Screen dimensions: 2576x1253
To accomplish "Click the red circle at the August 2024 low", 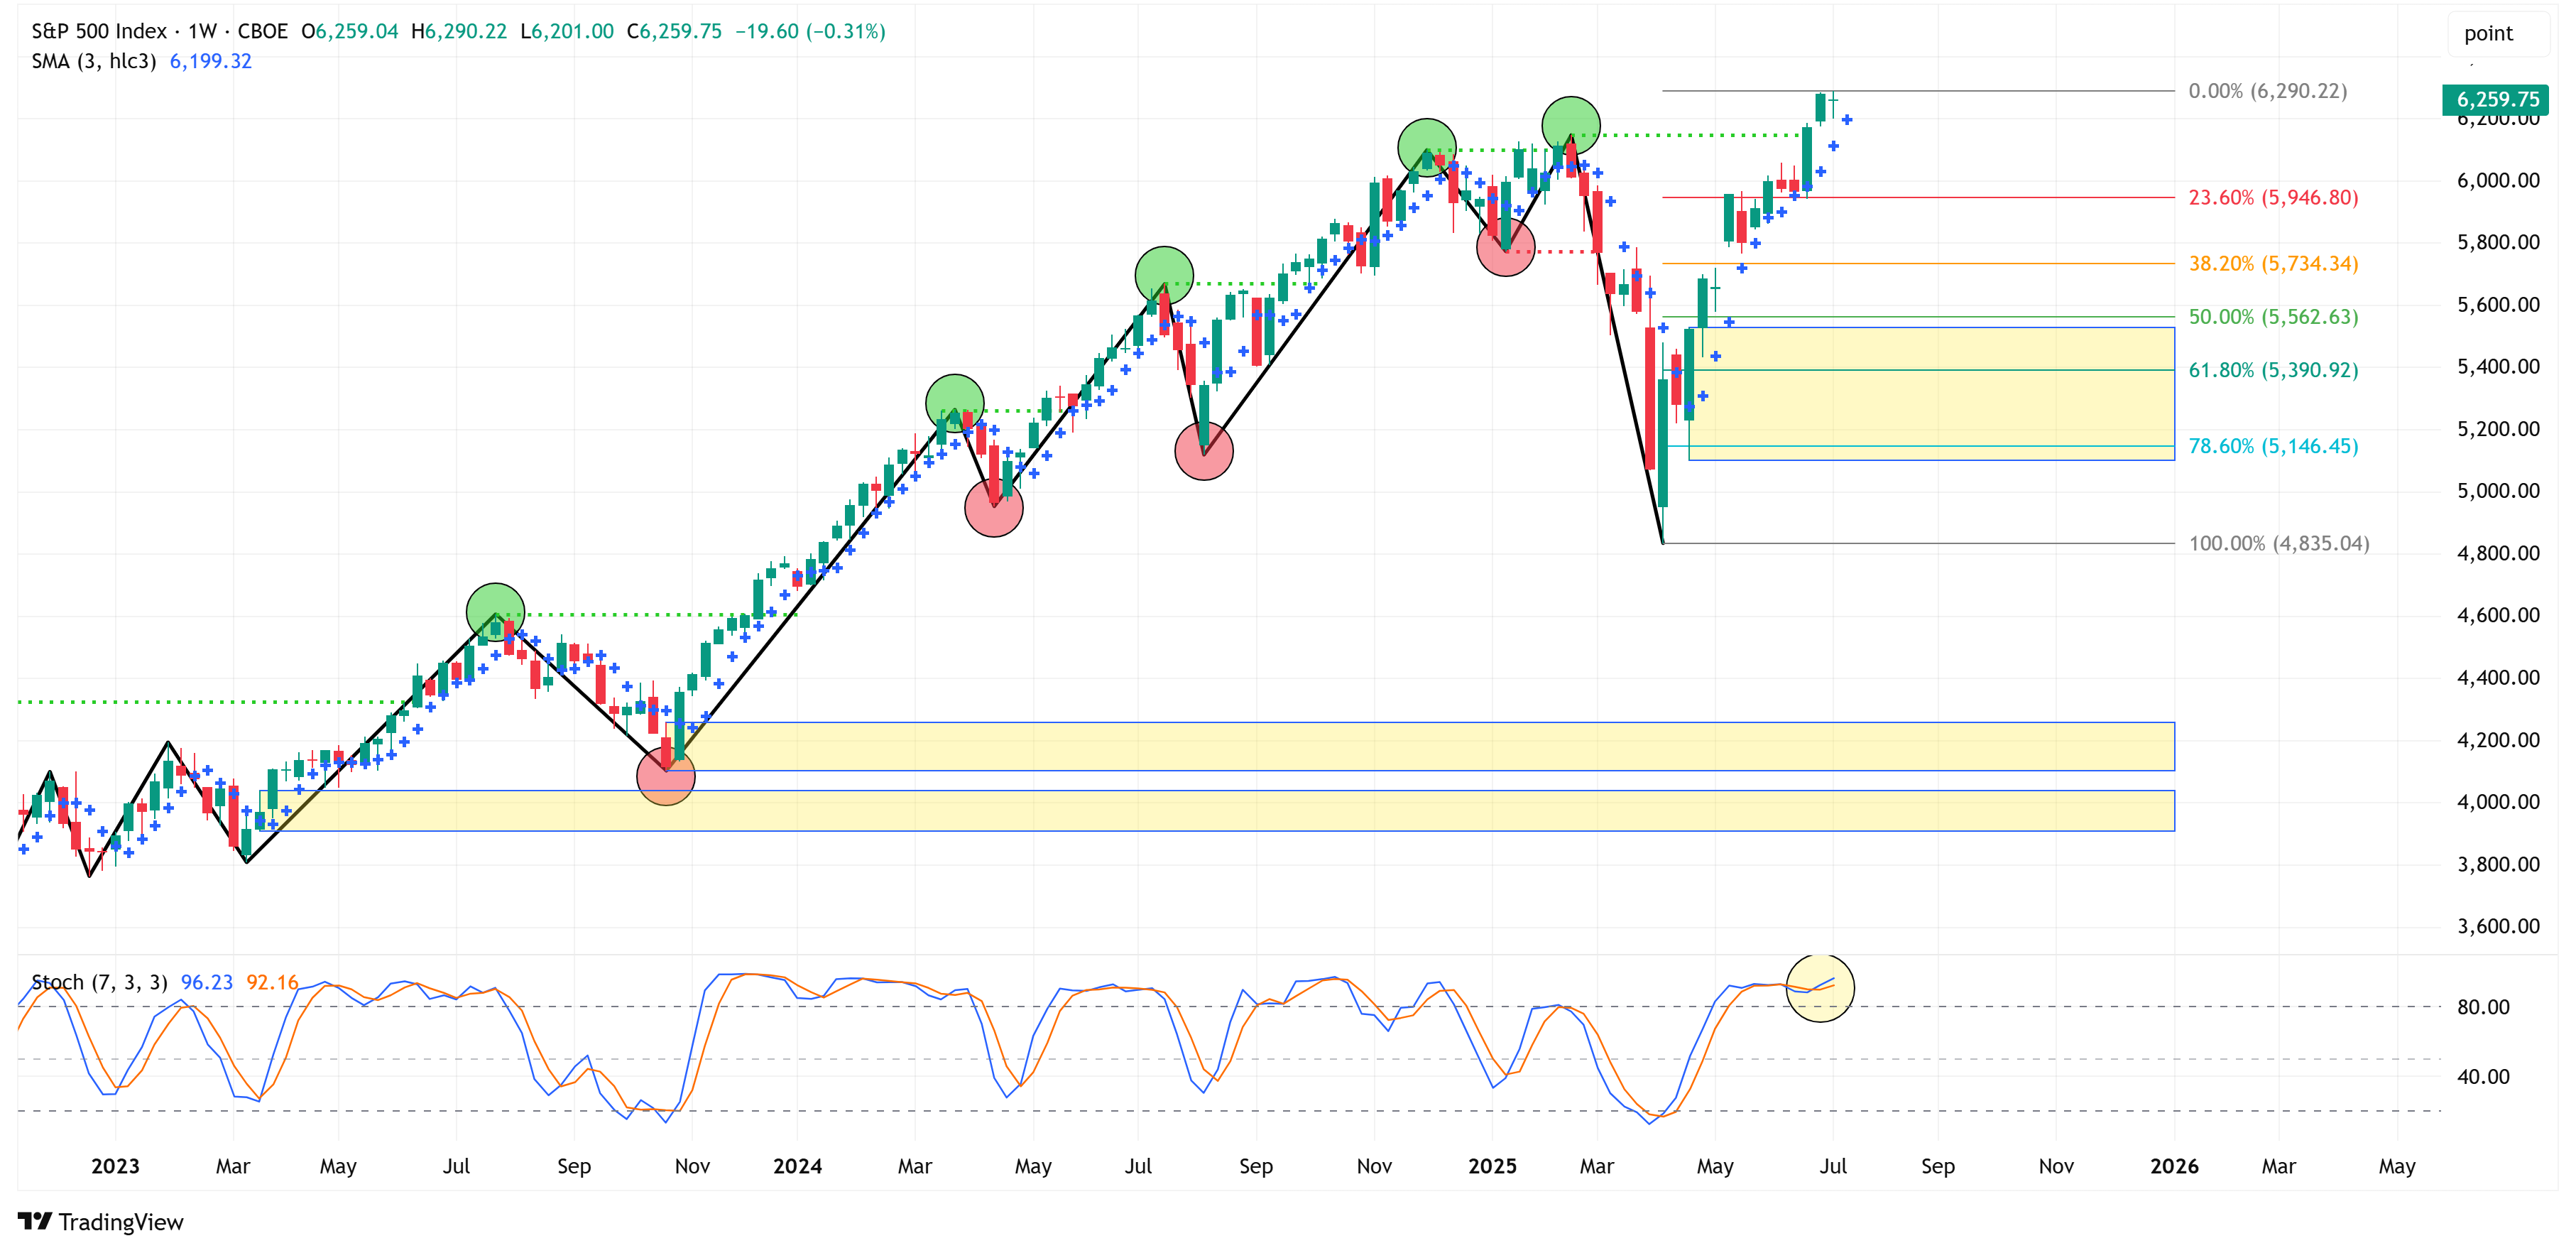I will (1203, 451).
